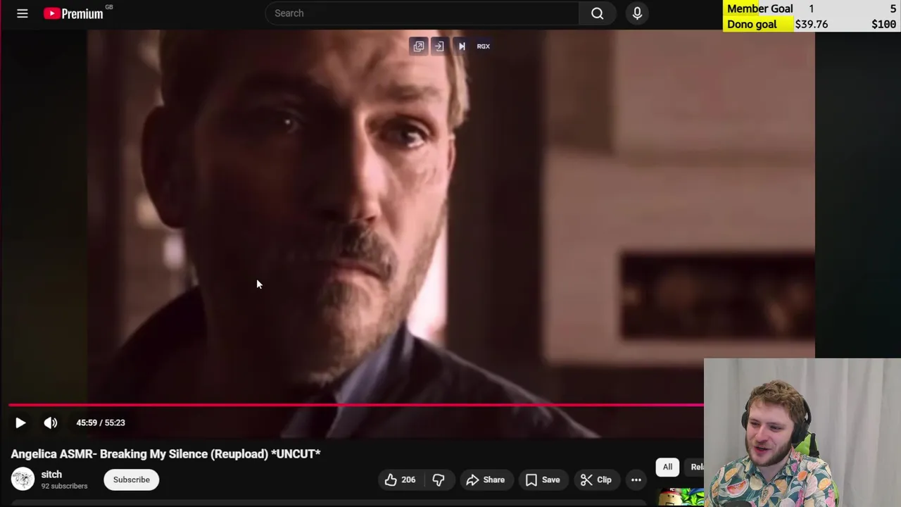
Task: Open more actions three-dot menu
Action: click(636, 480)
